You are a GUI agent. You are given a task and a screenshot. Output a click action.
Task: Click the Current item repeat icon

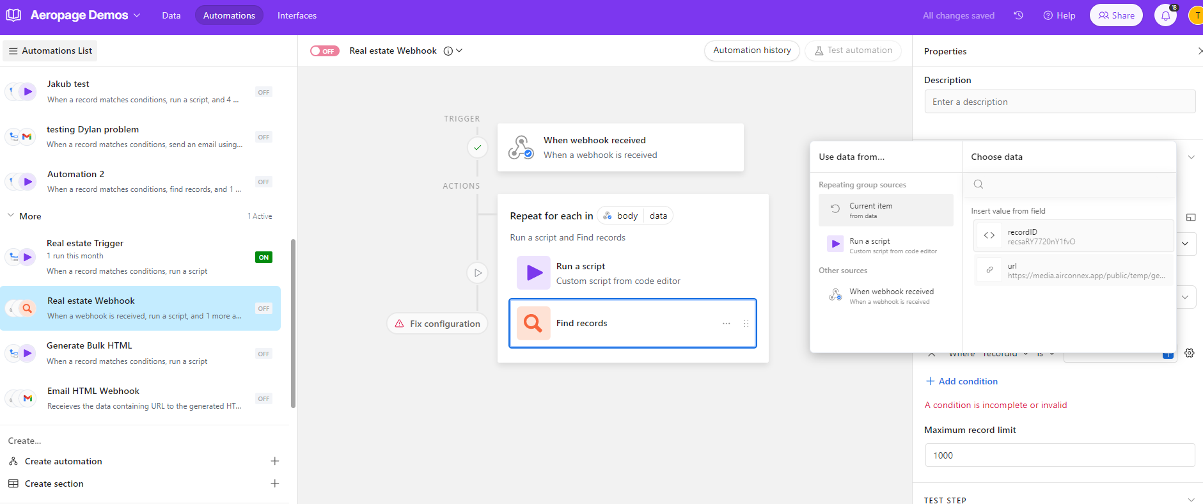coord(835,209)
